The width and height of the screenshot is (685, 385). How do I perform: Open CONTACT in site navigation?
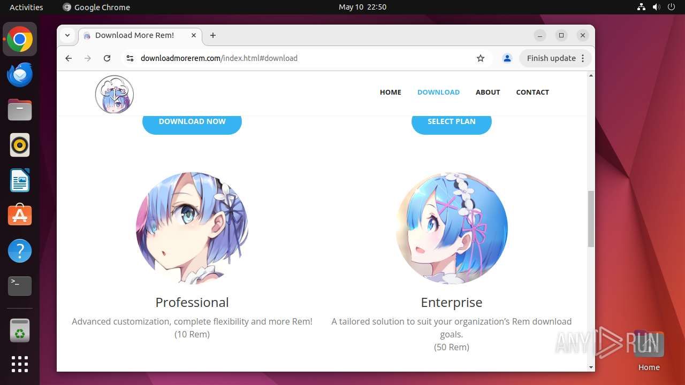(x=532, y=92)
